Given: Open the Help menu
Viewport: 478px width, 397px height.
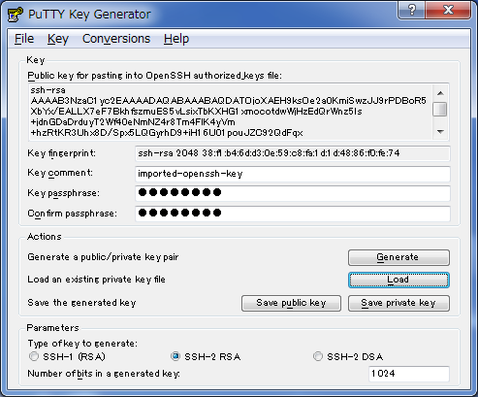Looking at the screenshot, I should click(176, 39).
